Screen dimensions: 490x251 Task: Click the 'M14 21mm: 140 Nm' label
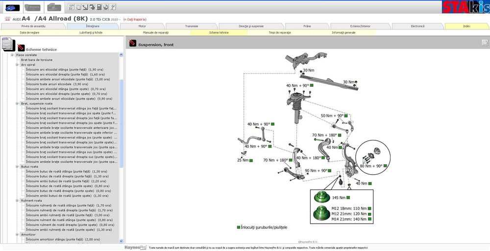point(349,219)
